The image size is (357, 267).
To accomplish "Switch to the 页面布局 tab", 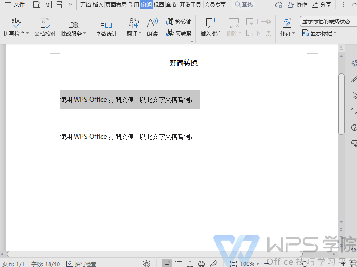I will click(116, 4).
